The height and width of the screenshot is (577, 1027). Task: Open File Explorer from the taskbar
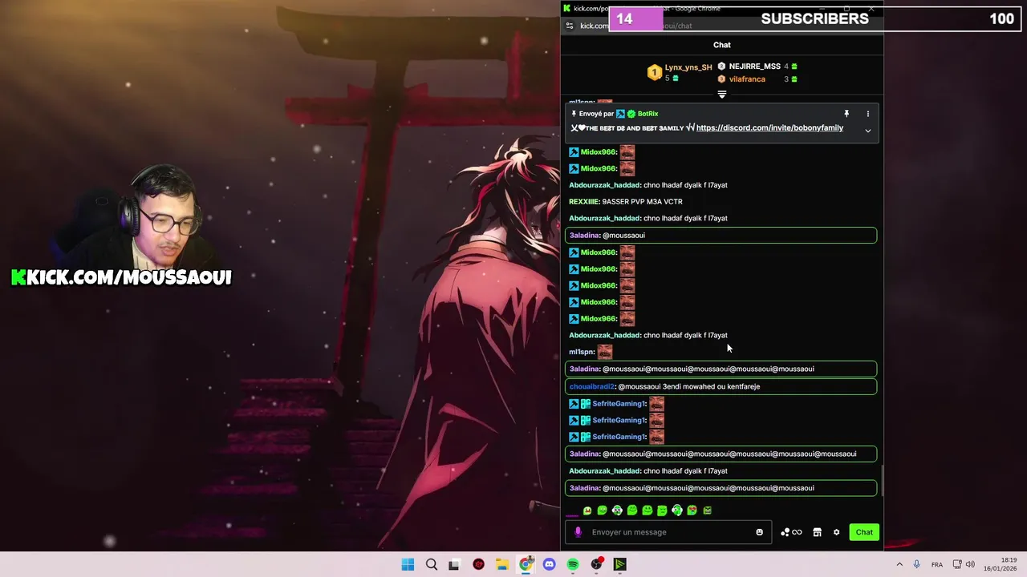tap(502, 564)
